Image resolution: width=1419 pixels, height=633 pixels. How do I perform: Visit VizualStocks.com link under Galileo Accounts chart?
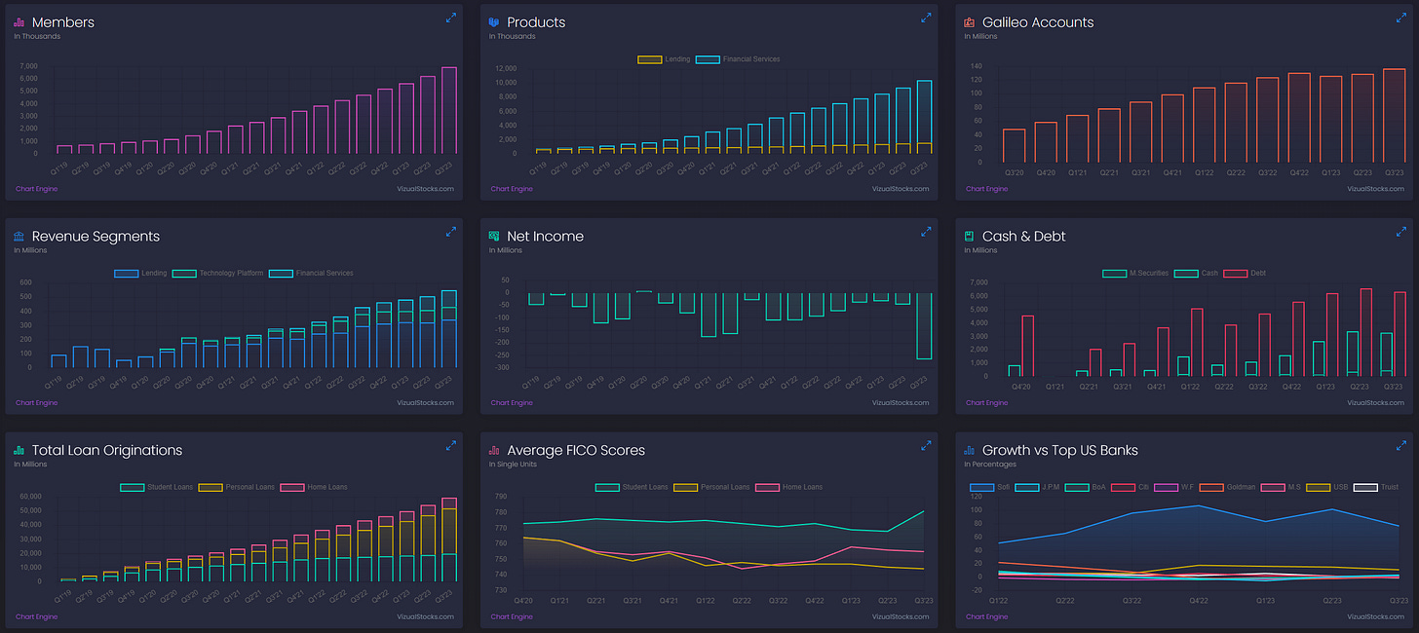[x=1375, y=189]
